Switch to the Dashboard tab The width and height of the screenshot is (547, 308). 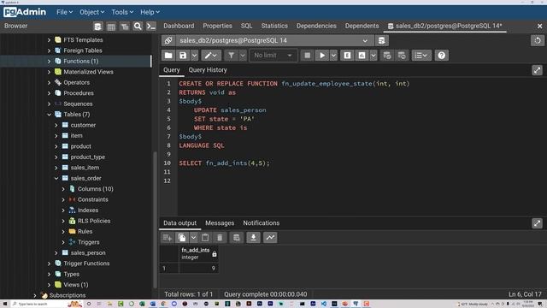pyautogui.click(x=179, y=26)
